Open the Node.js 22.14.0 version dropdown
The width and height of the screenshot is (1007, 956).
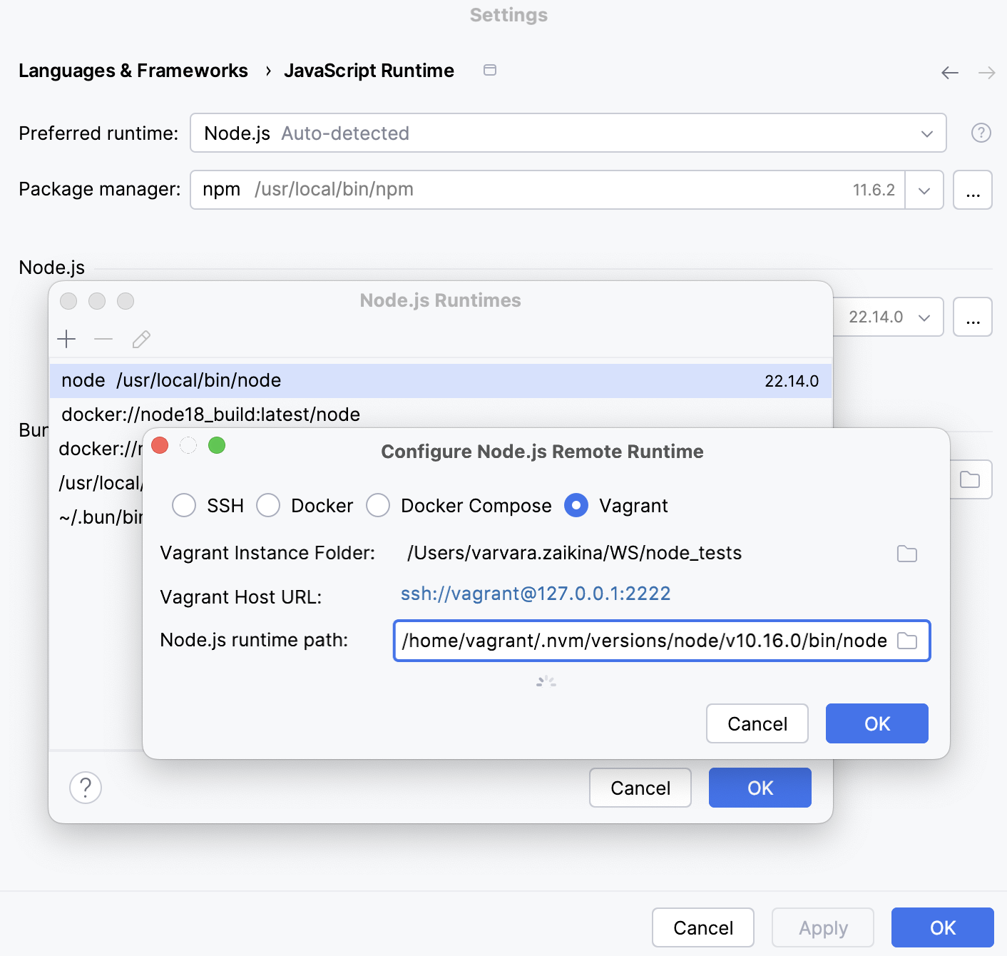pos(925,317)
